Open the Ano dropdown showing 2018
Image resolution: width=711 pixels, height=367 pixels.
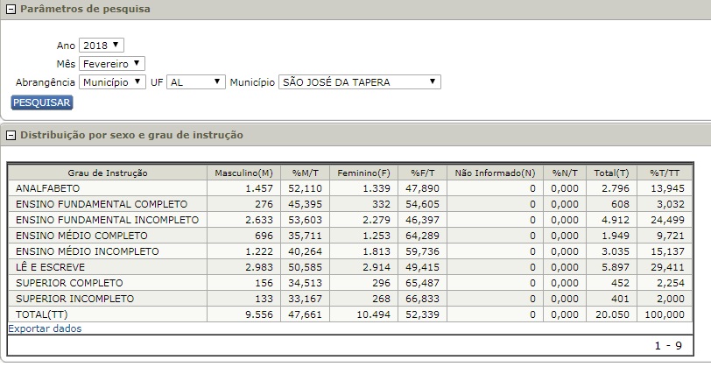102,45
